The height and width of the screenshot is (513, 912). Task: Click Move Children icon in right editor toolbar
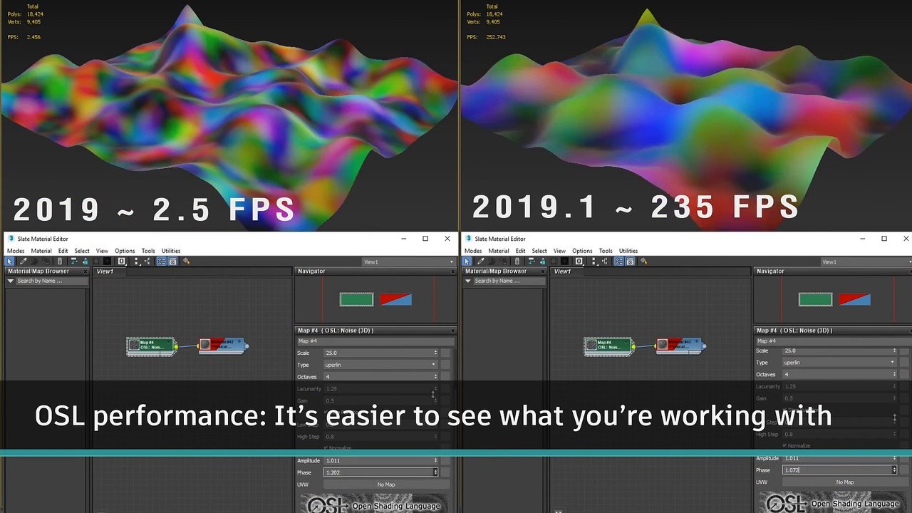click(531, 261)
